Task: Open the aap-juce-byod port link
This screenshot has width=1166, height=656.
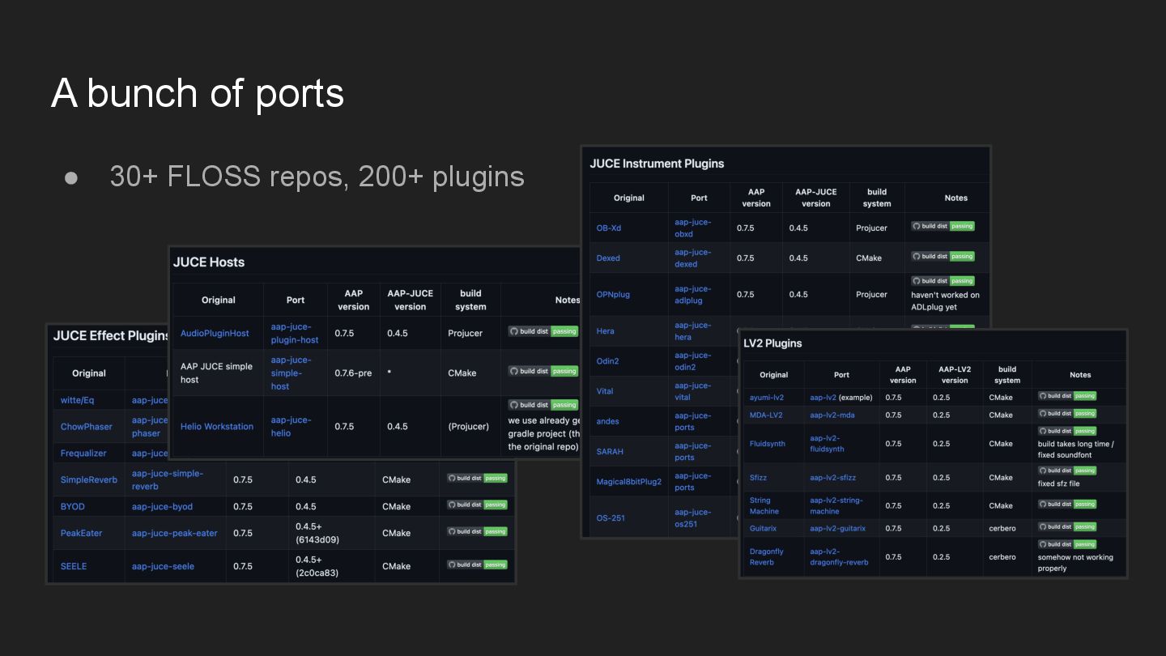Action: pos(163,506)
